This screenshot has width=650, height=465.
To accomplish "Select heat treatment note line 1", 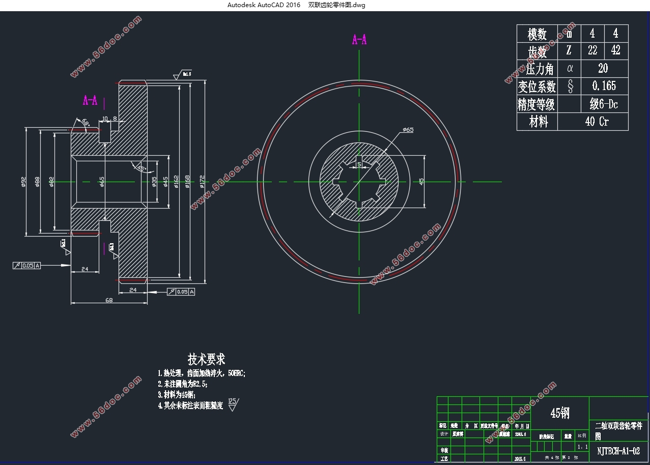I will tap(202, 373).
